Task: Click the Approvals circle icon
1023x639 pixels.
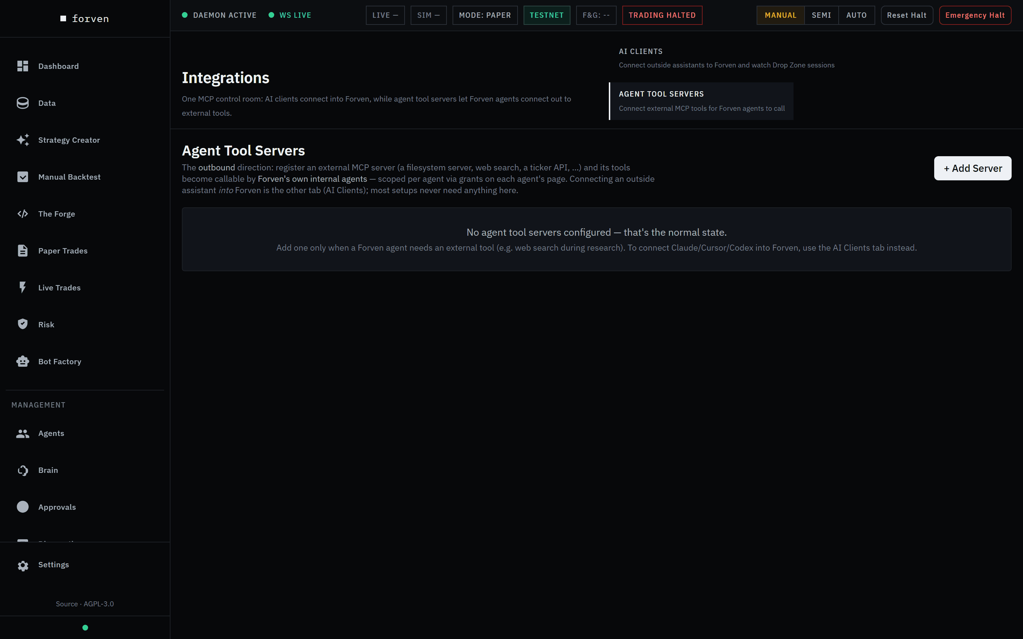Action: coord(23,507)
